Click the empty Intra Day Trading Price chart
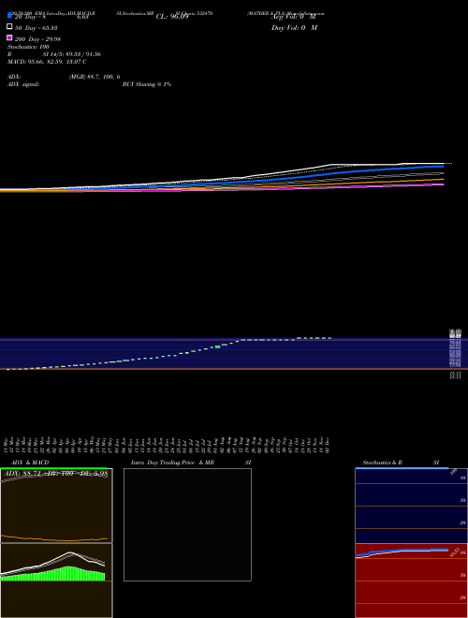The width and height of the screenshot is (468, 618). coord(187,524)
